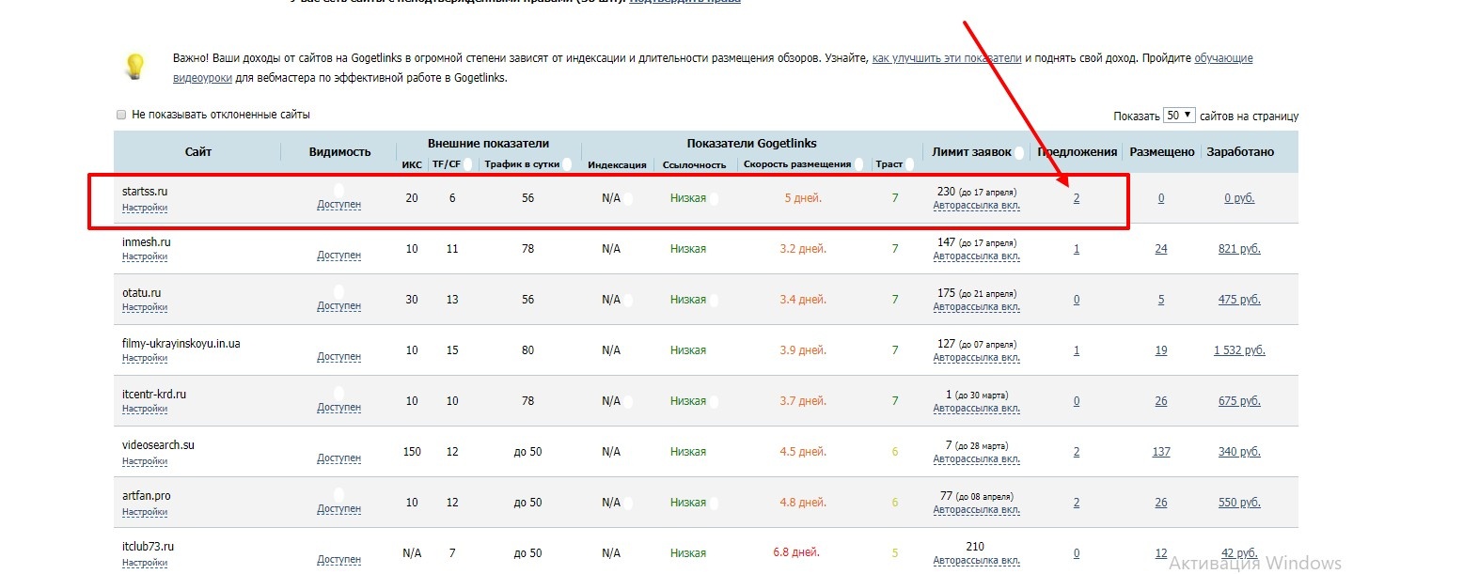Click the Видимость column header
Viewport: 1463px width, 574px height.
coord(339,151)
